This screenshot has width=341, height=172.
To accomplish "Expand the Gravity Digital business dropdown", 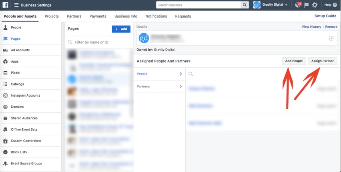I will tap(286, 5).
